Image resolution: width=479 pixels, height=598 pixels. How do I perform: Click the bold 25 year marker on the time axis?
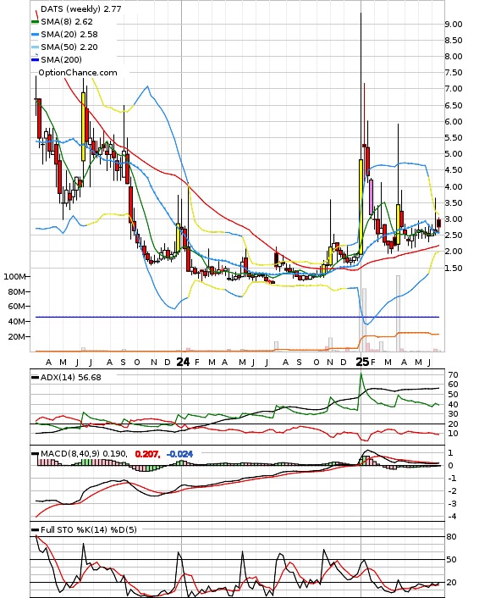pyautogui.click(x=362, y=362)
